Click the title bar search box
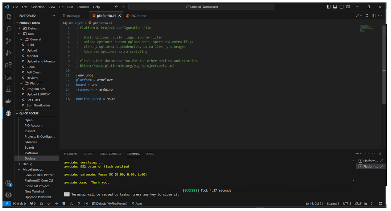 201,7
